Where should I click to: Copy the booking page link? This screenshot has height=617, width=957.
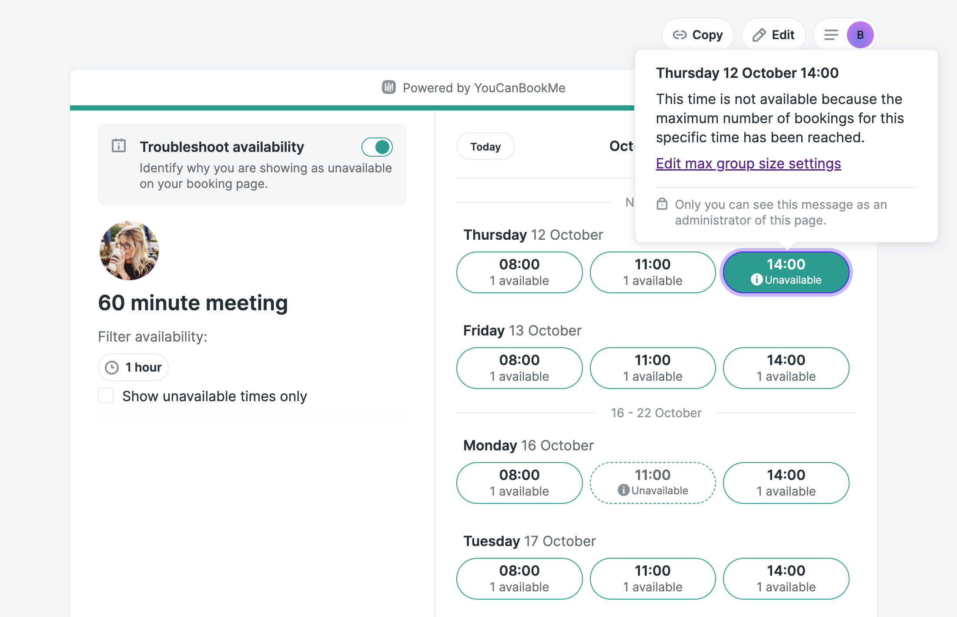tap(698, 35)
